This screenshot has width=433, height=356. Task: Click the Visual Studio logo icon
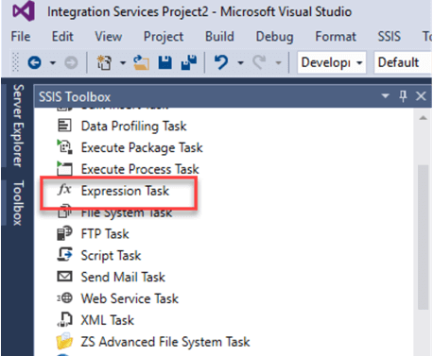(24, 11)
